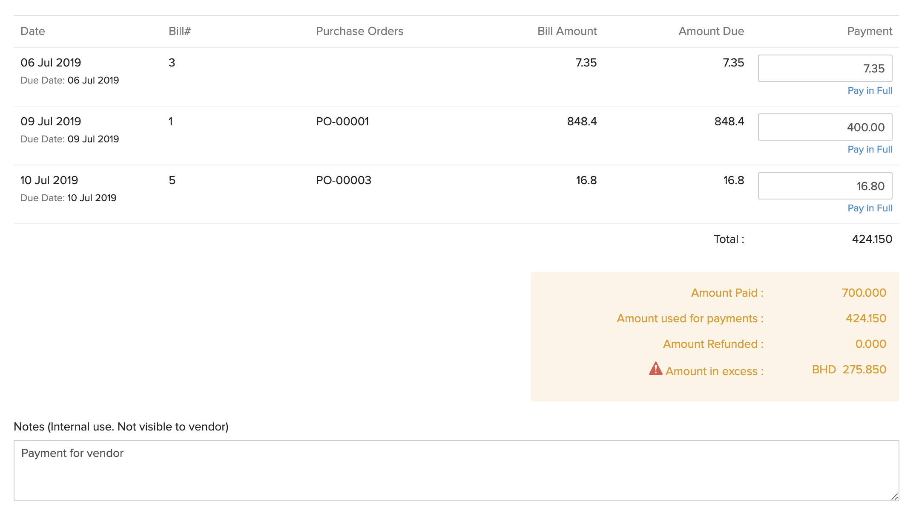Select bill number 1 in the table
Screen dimensions: 919x520
click(170, 121)
